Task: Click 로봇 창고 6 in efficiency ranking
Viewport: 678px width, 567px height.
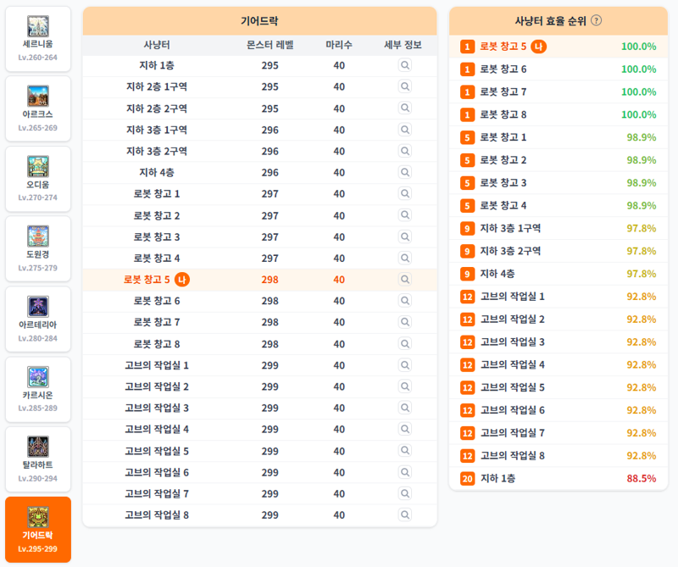Action: (x=559, y=69)
